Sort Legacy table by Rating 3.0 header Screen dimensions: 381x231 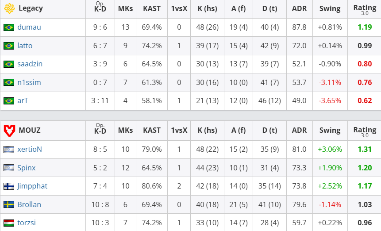365,8
